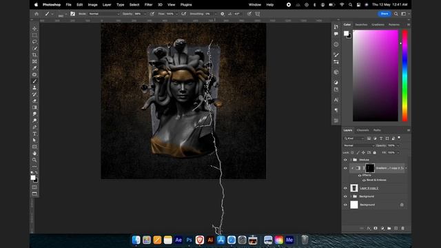Viewport: 441px width, 248px height.
Task: Select the Horizontal Type tool
Action: [34, 134]
